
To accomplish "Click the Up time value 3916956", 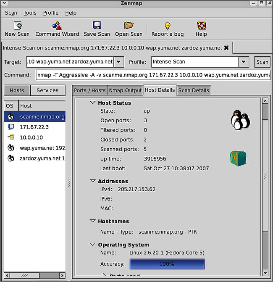I will tap(155, 159).
